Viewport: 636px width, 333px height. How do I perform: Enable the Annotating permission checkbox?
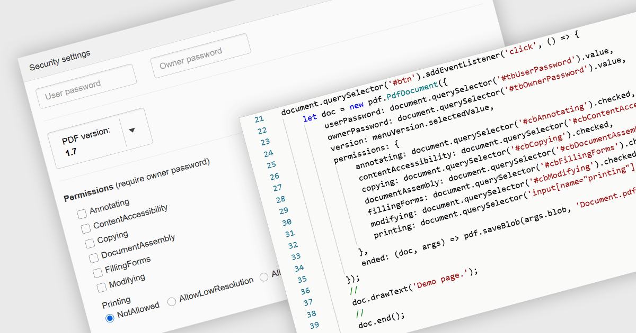point(82,214)
